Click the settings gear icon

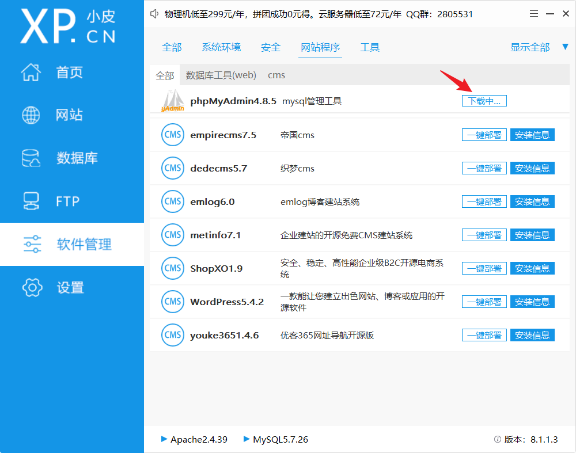32,287
